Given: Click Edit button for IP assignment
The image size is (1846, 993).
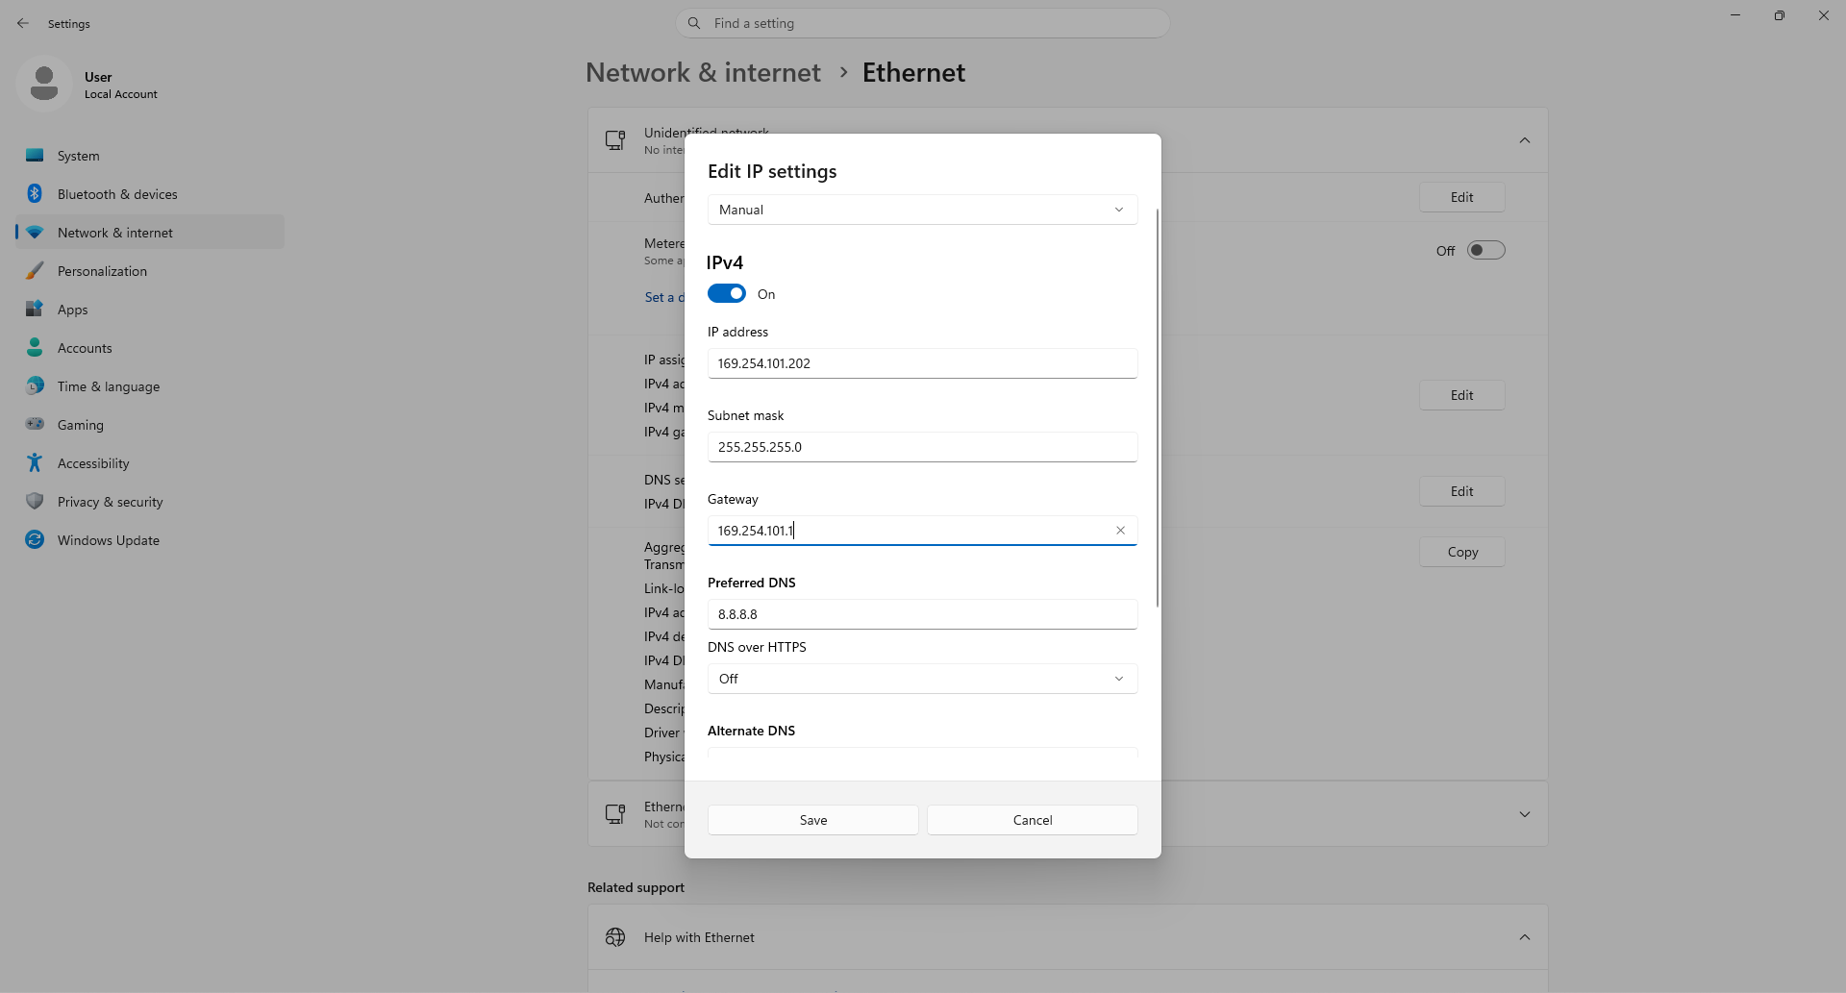Looking at the screenshot, I should tap(1461, 395).
